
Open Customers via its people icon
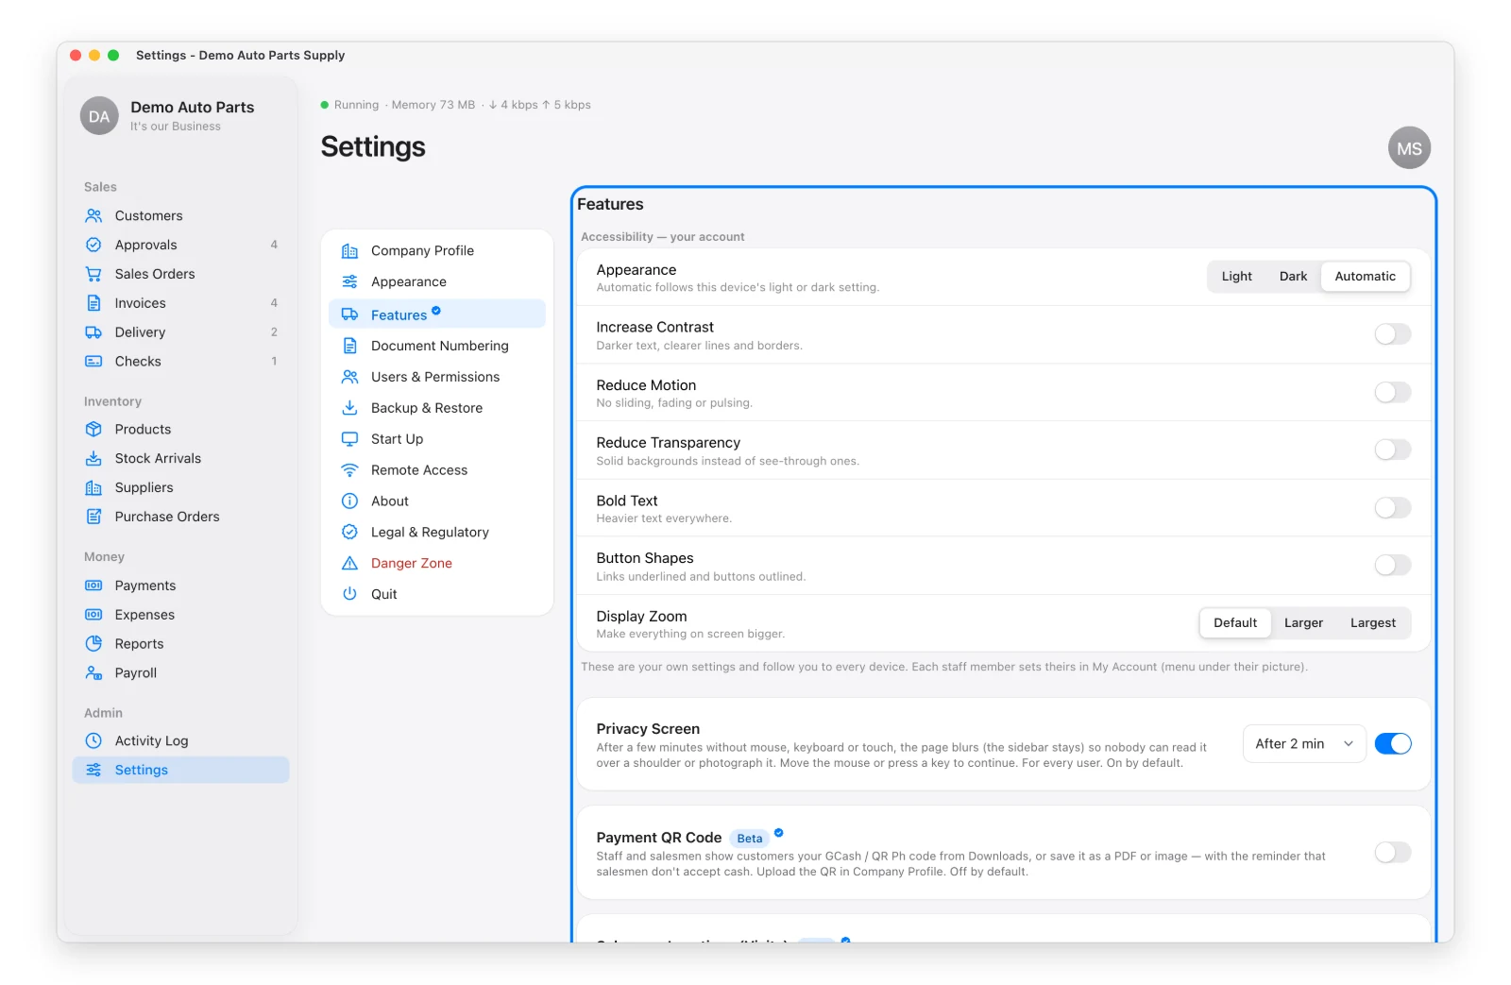click(x=93, y=216)
